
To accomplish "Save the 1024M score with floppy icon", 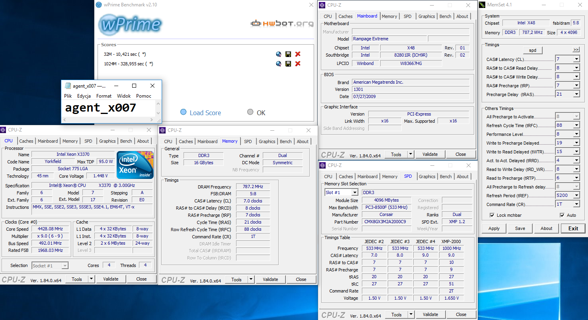I will click(288, 64).
